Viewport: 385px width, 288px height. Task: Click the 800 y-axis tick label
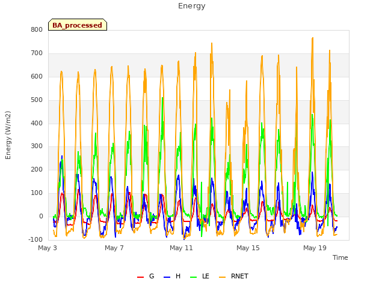click(x=37, y=29)
